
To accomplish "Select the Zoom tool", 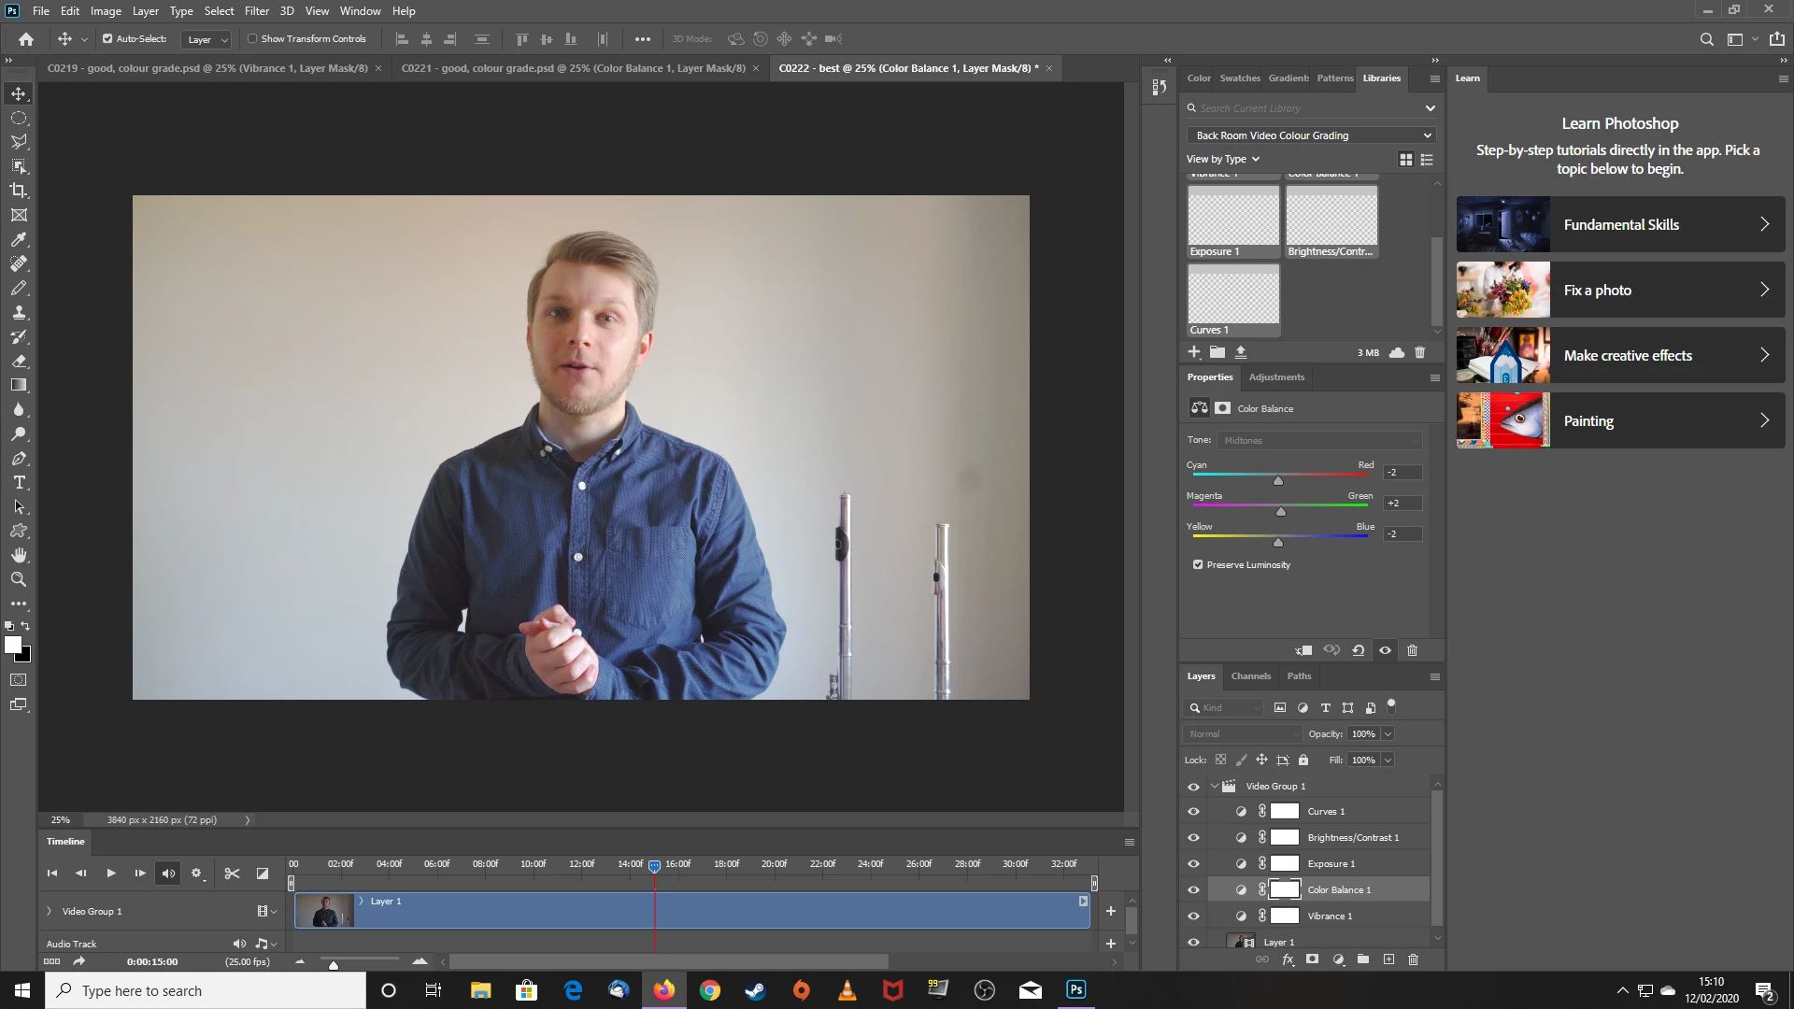I will 19,580.
